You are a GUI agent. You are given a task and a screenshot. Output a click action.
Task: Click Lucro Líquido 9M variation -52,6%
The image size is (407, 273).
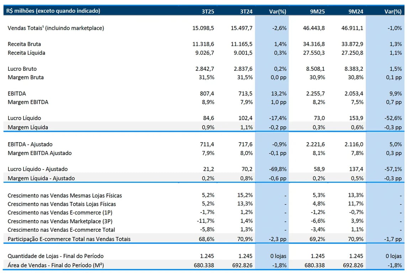pyautogui.click(x=394, y=118)
